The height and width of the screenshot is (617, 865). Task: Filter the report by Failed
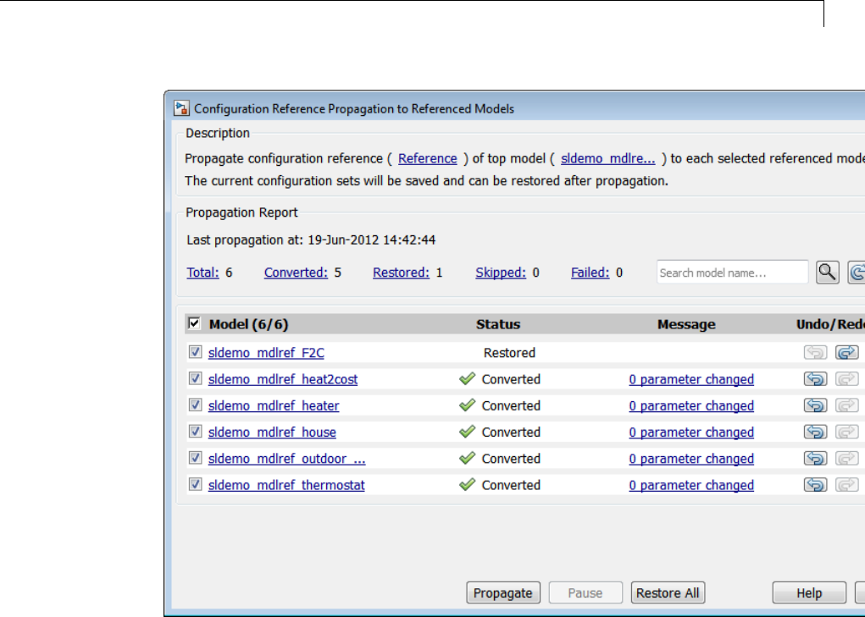pos(590,273)
